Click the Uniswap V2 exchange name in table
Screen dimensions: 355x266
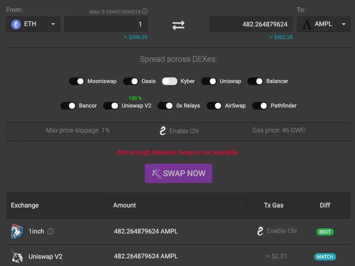(45, 257)
